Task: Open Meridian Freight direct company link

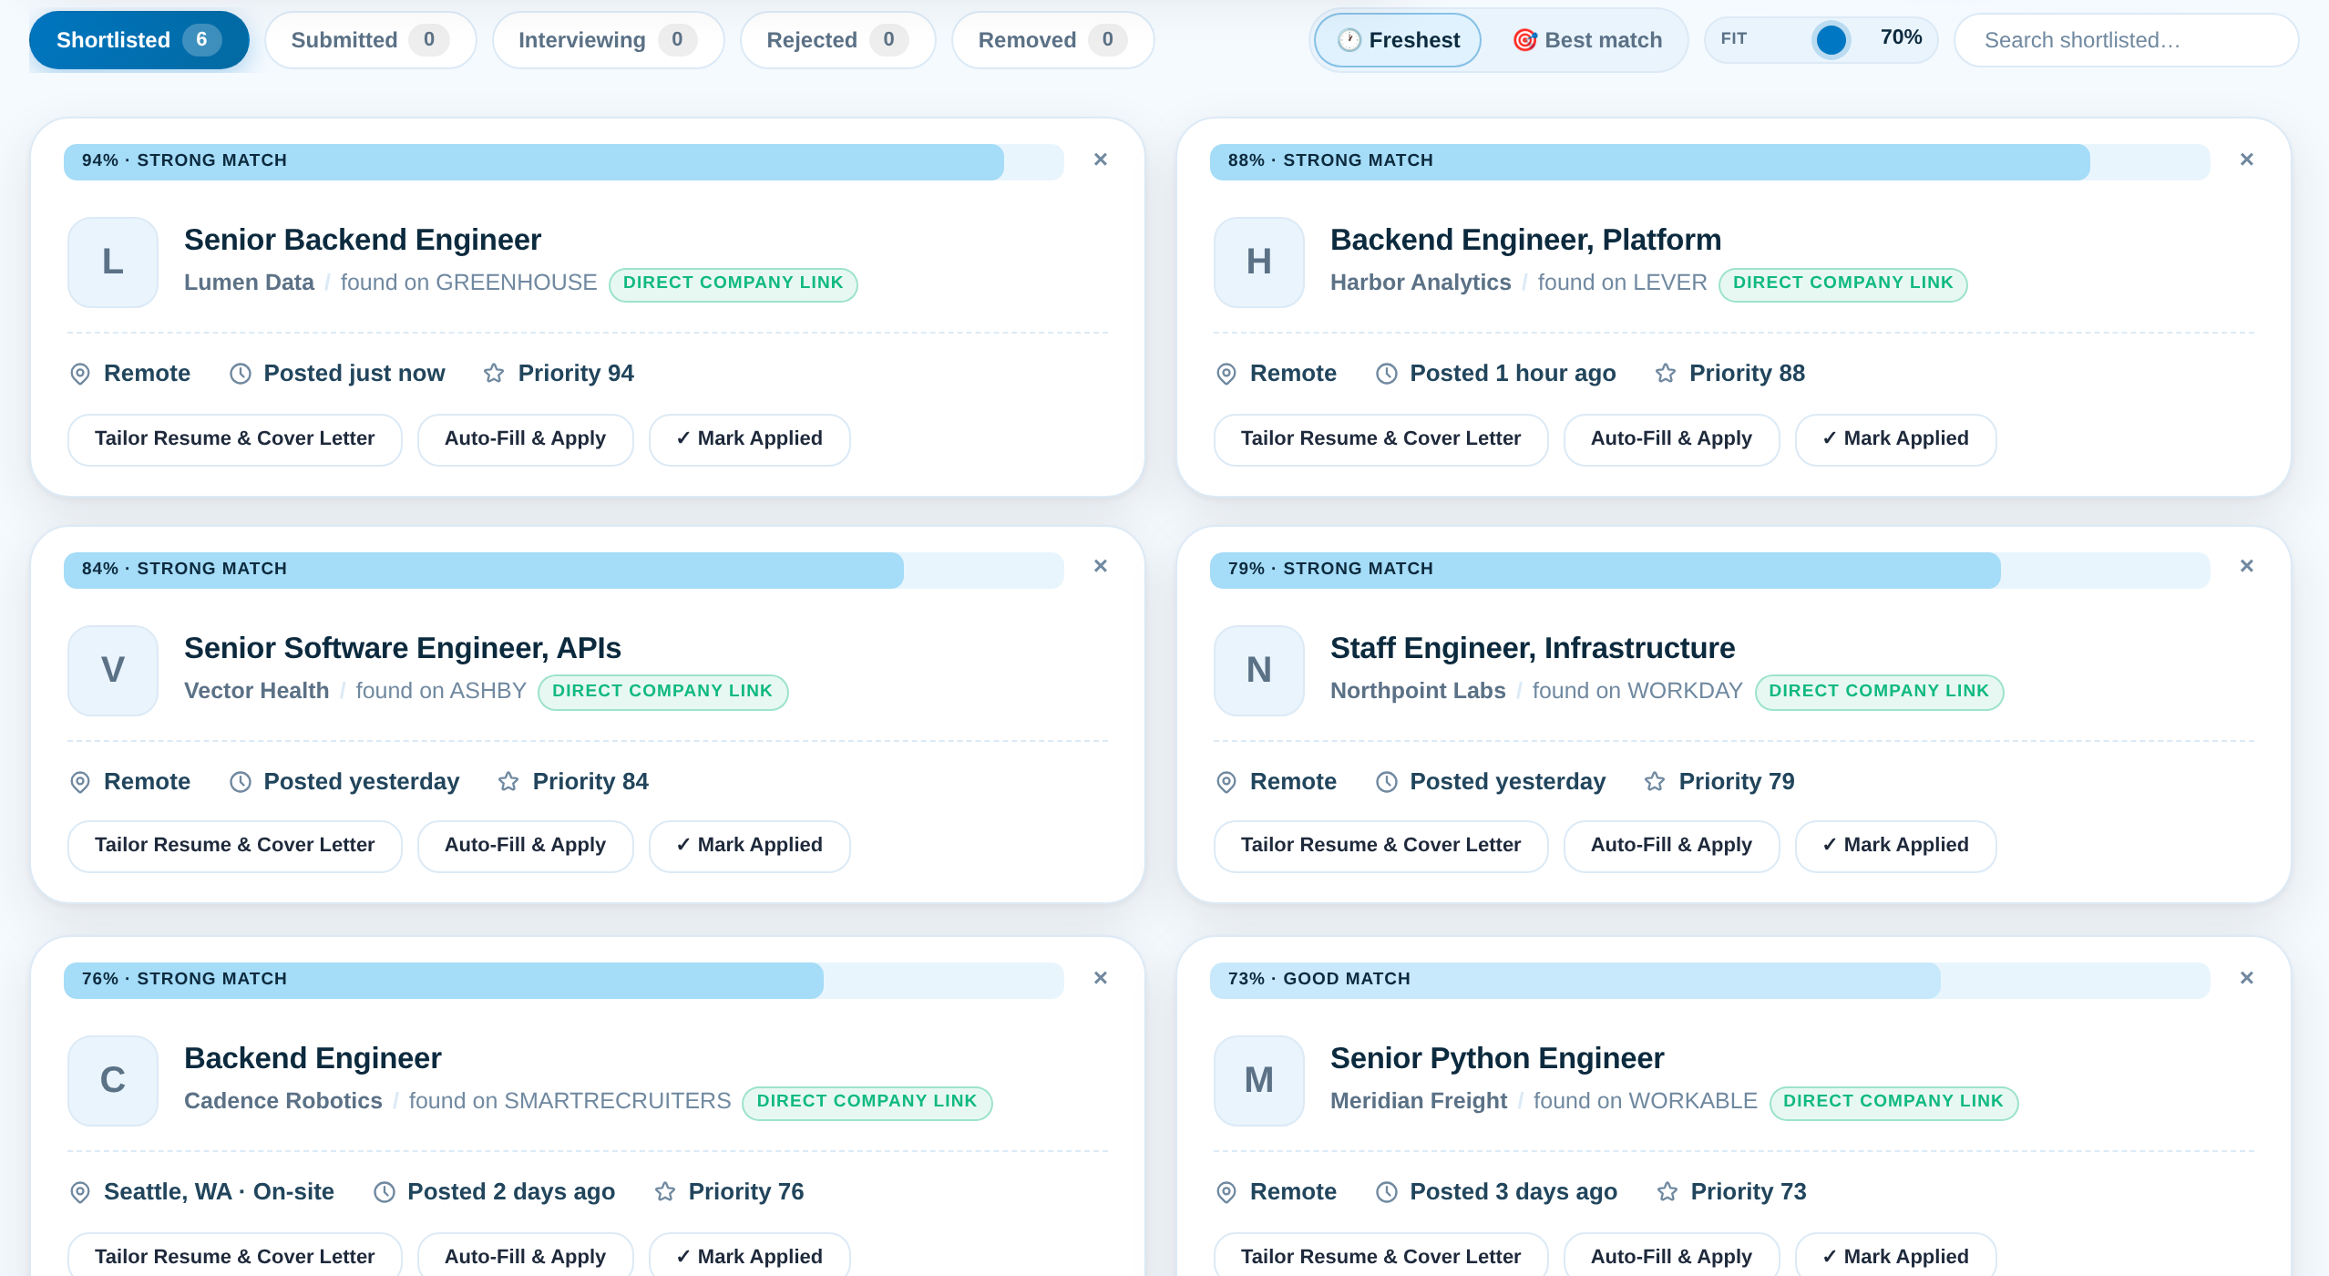Action: pyautogui.click(x=1893, y=1102)
